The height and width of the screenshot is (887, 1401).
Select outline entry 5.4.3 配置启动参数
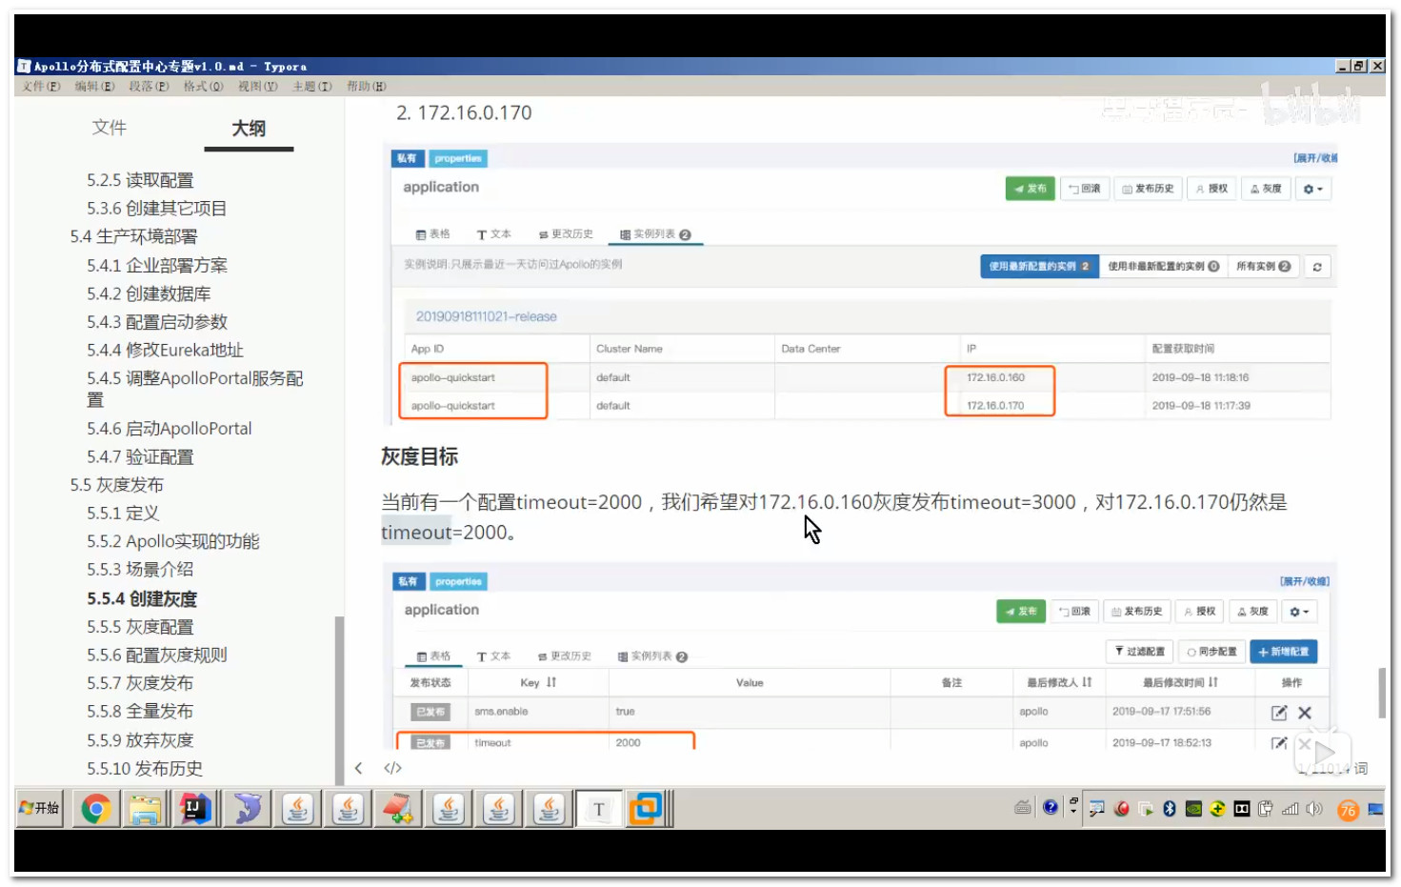[157, 322]
